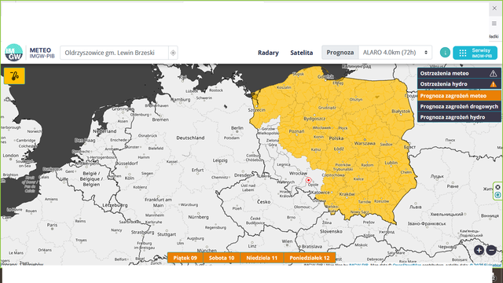Click Львів label on the map
The width and height of the screenshot is (503, 283).
coord(416,207)
